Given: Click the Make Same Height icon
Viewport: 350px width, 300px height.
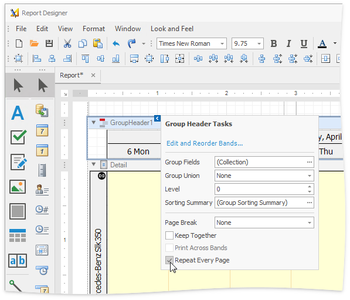Looking at the screenshot, I should pos(165,59).
